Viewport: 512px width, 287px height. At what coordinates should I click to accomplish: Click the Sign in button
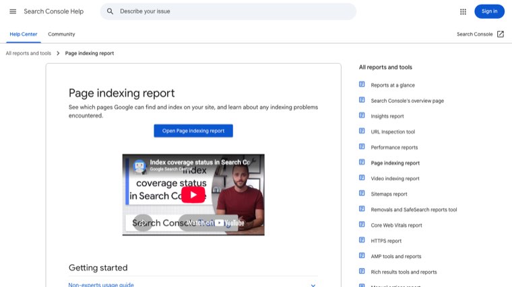point(489,11)
